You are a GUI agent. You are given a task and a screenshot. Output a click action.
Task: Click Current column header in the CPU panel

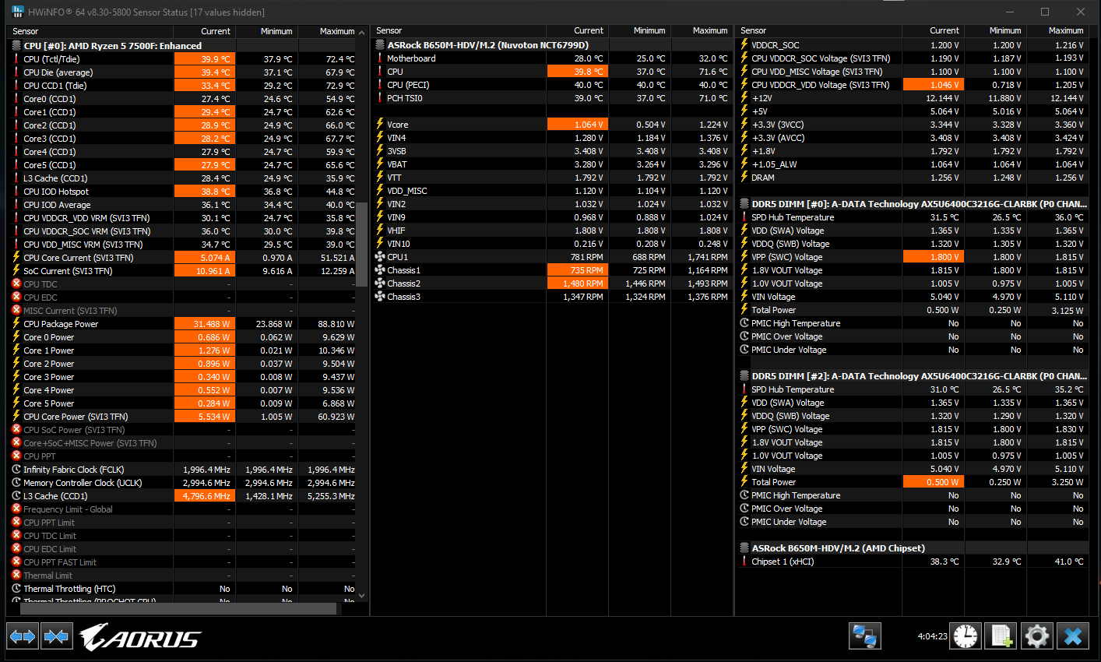coord(205,31)
